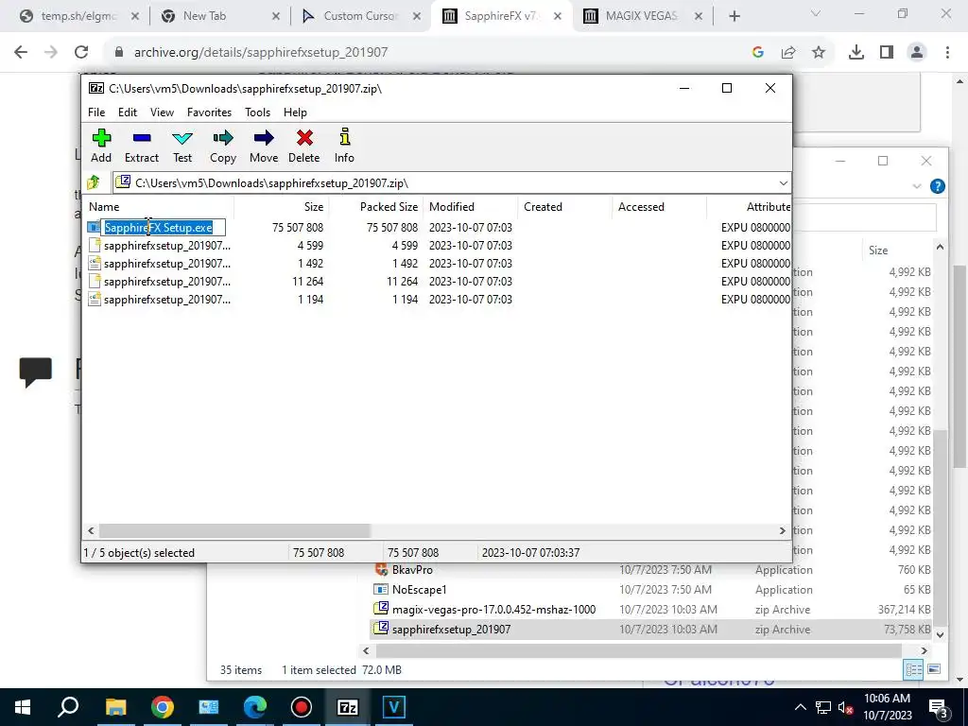968x726 pixels.
Task: Open the File menu
Action: pyautogui.click(x=96, y=112)
